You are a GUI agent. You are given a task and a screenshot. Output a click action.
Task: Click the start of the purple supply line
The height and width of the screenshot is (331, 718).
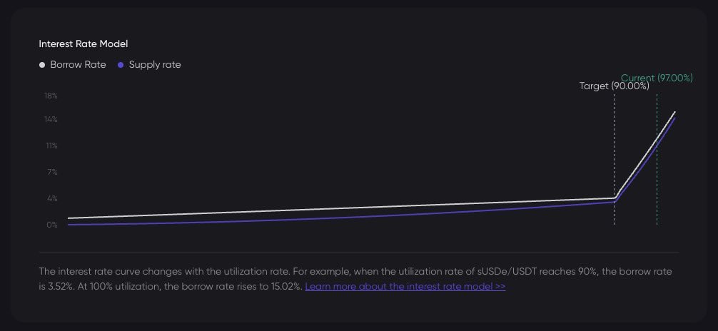(69, 224)
